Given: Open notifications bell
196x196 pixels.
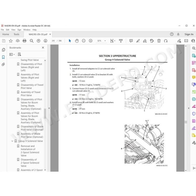Looking at the screenshot, I should [178, 34].
